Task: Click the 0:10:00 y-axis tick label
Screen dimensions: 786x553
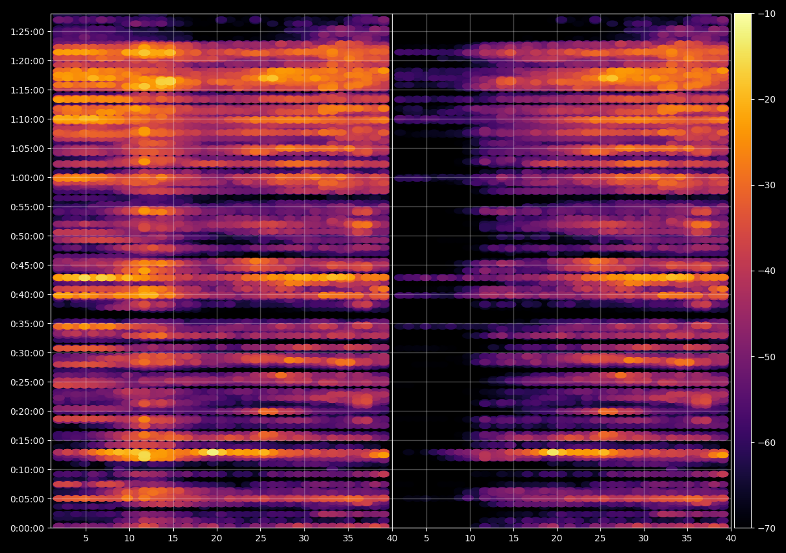Action: pyautogui.click(x=27, y=469)
